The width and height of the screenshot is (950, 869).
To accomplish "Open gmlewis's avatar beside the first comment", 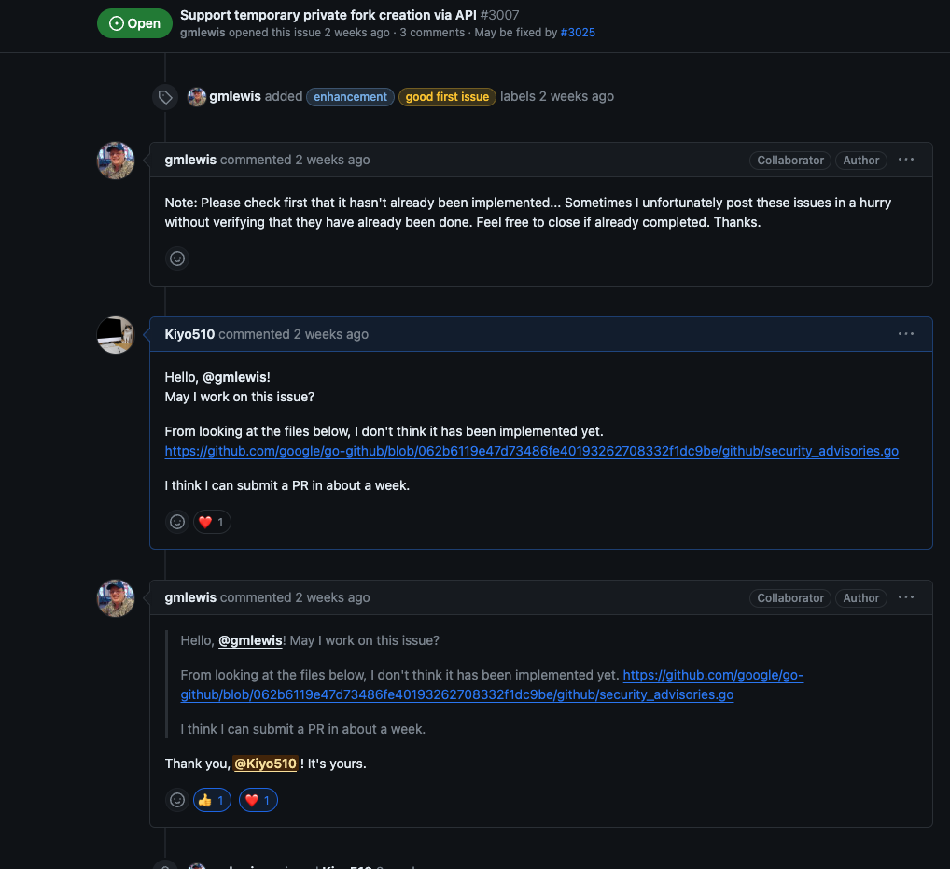I will (115, 160).
